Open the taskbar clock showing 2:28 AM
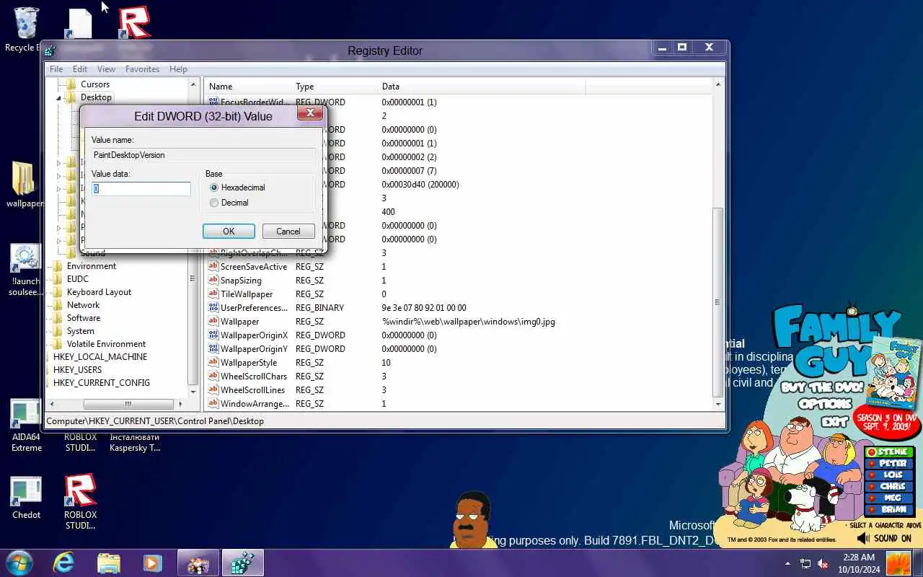 [857, 563]
